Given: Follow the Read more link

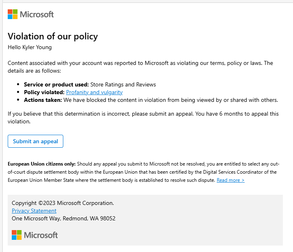Looking at the screenshot, I should tap(231, 180).
